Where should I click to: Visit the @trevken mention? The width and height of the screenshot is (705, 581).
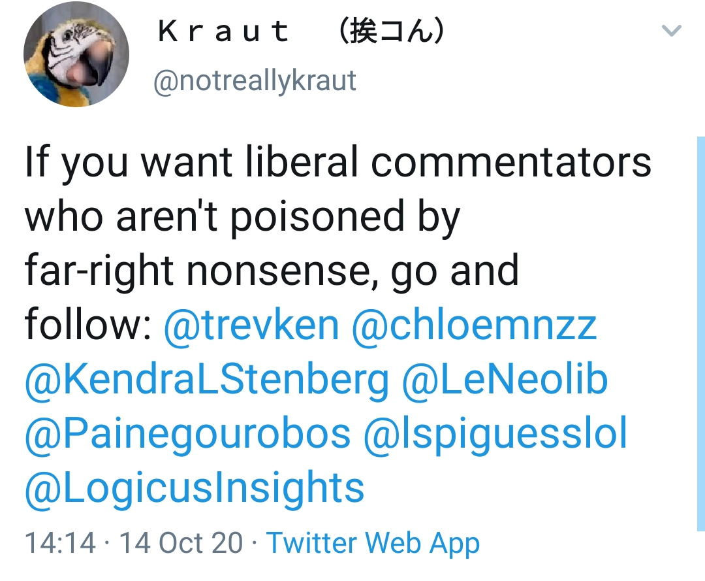(251, 325)
